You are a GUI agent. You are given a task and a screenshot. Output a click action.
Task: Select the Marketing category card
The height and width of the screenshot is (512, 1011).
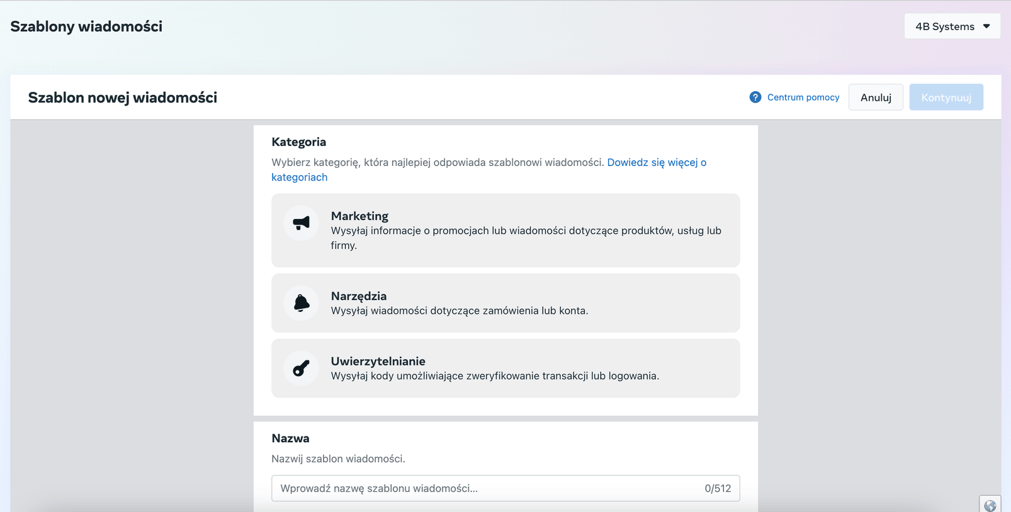tap(505, 230)
